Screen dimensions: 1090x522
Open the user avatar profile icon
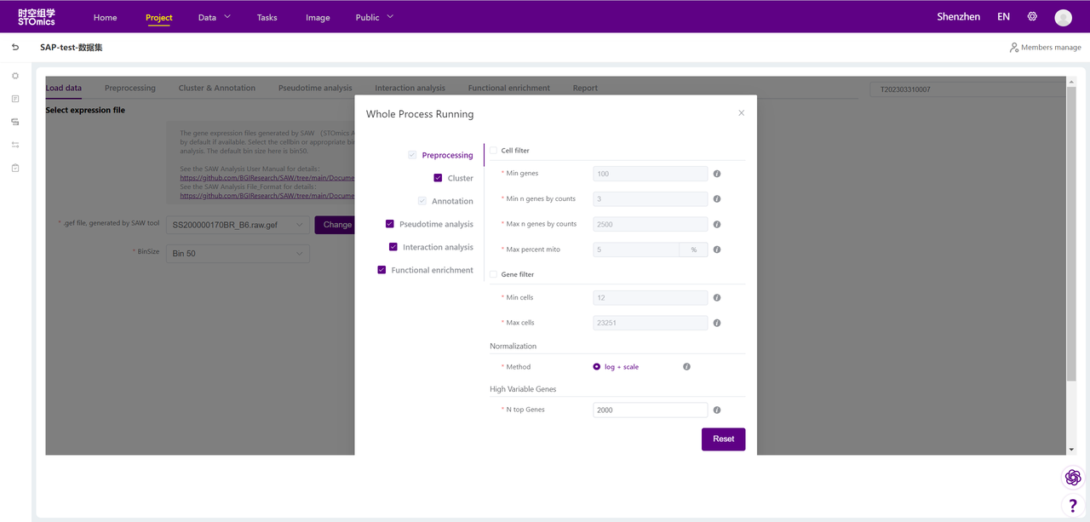click(x=1063, y=18)
